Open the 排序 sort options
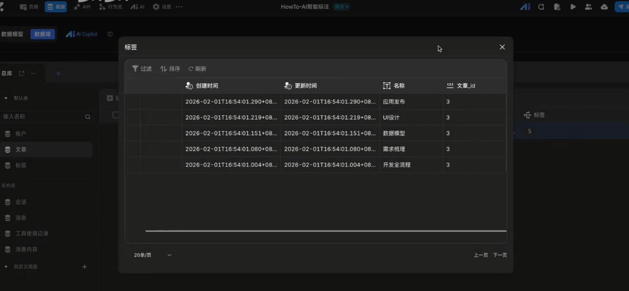629x291 pixels. [170, 69]
